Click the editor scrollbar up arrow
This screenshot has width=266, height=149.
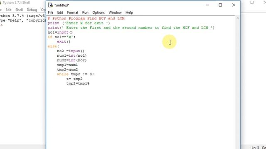238,18
